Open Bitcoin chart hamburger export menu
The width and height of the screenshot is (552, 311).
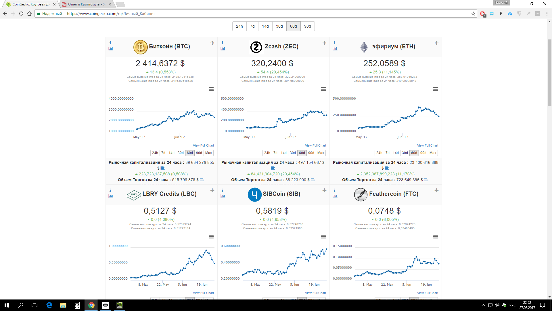click(211, 89)
